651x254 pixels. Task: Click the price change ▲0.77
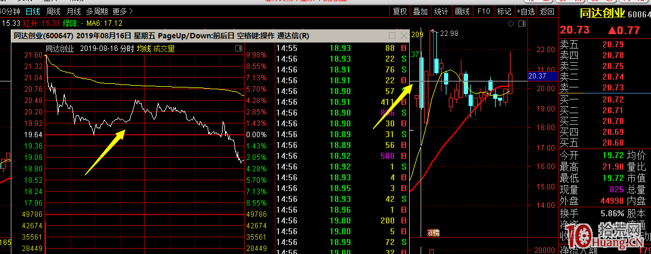[x=623, y=30]
